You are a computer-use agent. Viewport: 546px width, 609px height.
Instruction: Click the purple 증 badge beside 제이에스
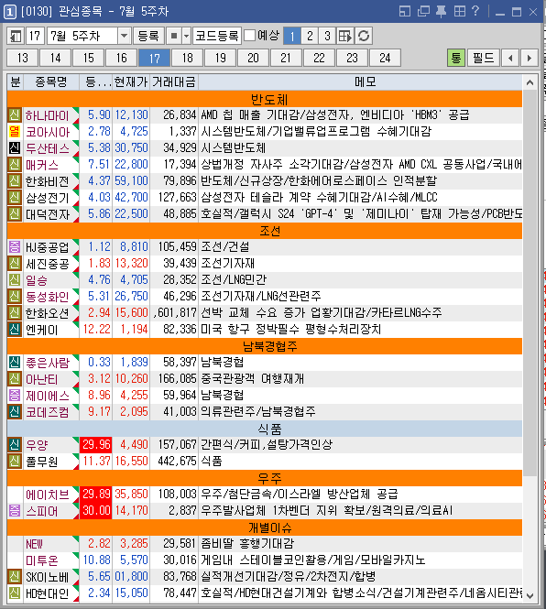[15, 395]
